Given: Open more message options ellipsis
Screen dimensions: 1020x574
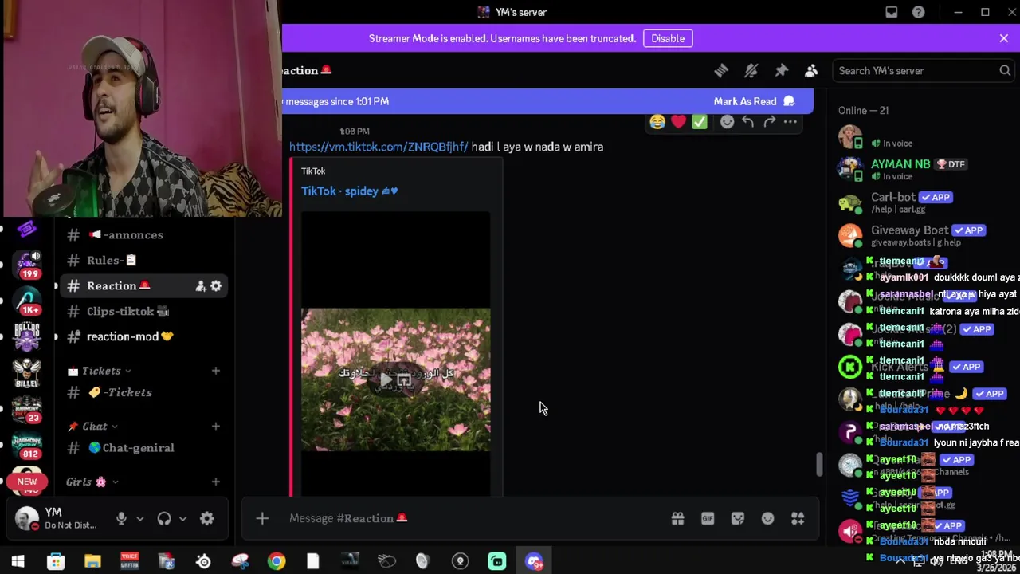Looking at the screenshot, I should tap(790, 121).
